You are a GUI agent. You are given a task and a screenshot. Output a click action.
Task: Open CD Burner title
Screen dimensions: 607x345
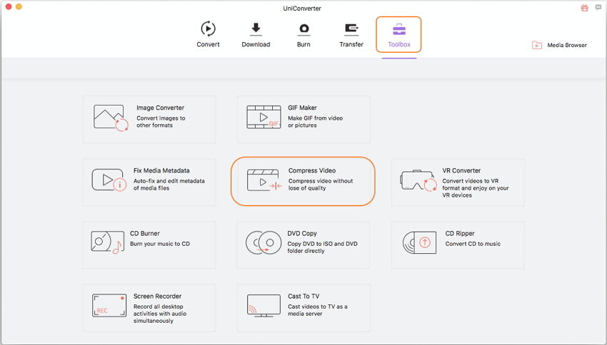click(x=145, y=233)
